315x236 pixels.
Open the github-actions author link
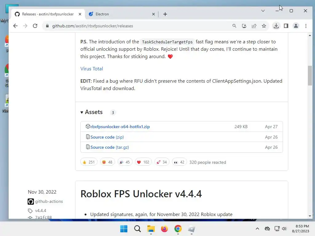[49, 201]
